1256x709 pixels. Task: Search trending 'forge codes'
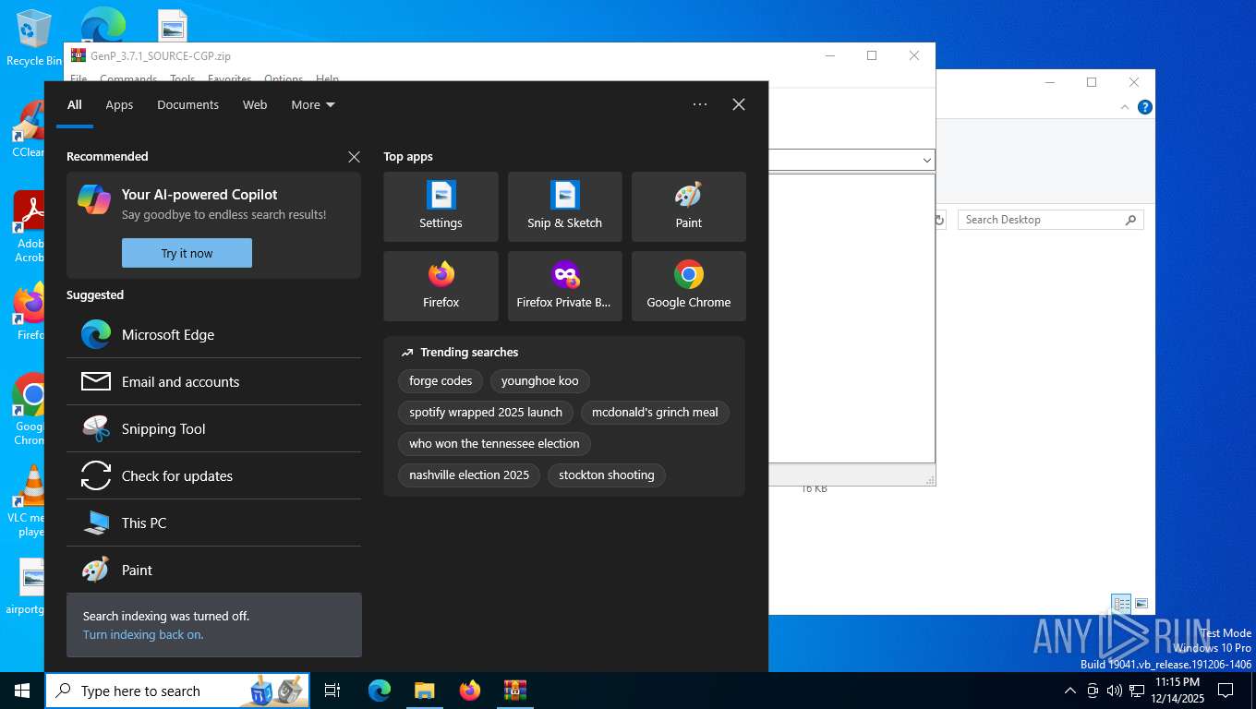pos(441,380)
